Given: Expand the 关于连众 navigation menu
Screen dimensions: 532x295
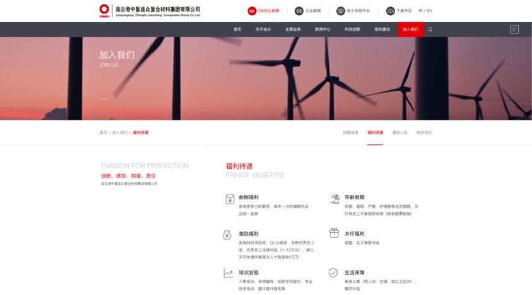Looking at the screenshot, I should tap(263, 30).
